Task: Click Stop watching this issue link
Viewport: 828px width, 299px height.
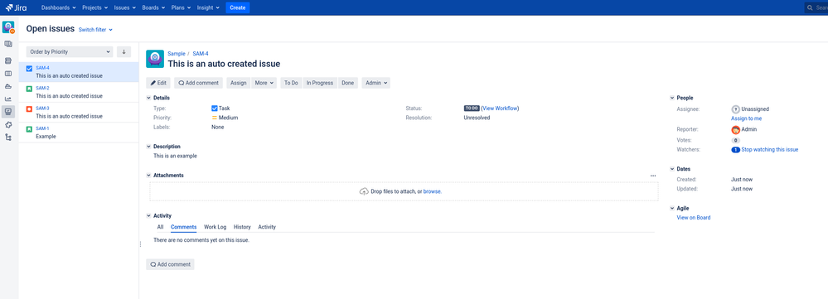Action: 770,150
